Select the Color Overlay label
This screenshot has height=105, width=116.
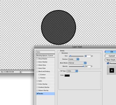(43, 84)
